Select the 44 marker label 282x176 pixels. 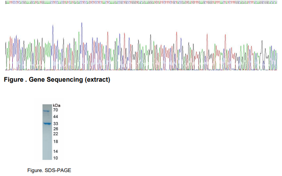point(56,117)
